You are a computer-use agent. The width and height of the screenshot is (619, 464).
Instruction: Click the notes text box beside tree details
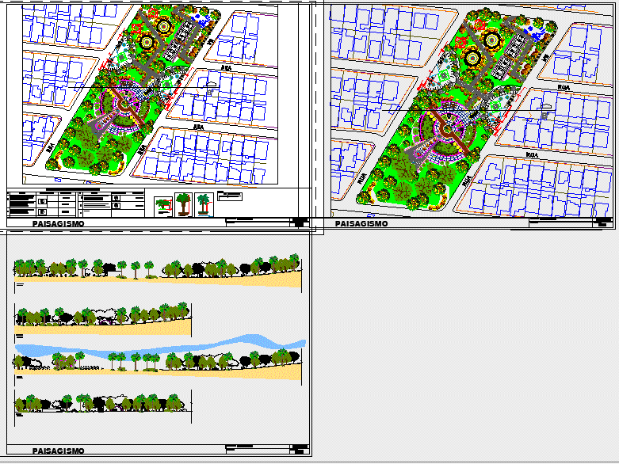231,195
